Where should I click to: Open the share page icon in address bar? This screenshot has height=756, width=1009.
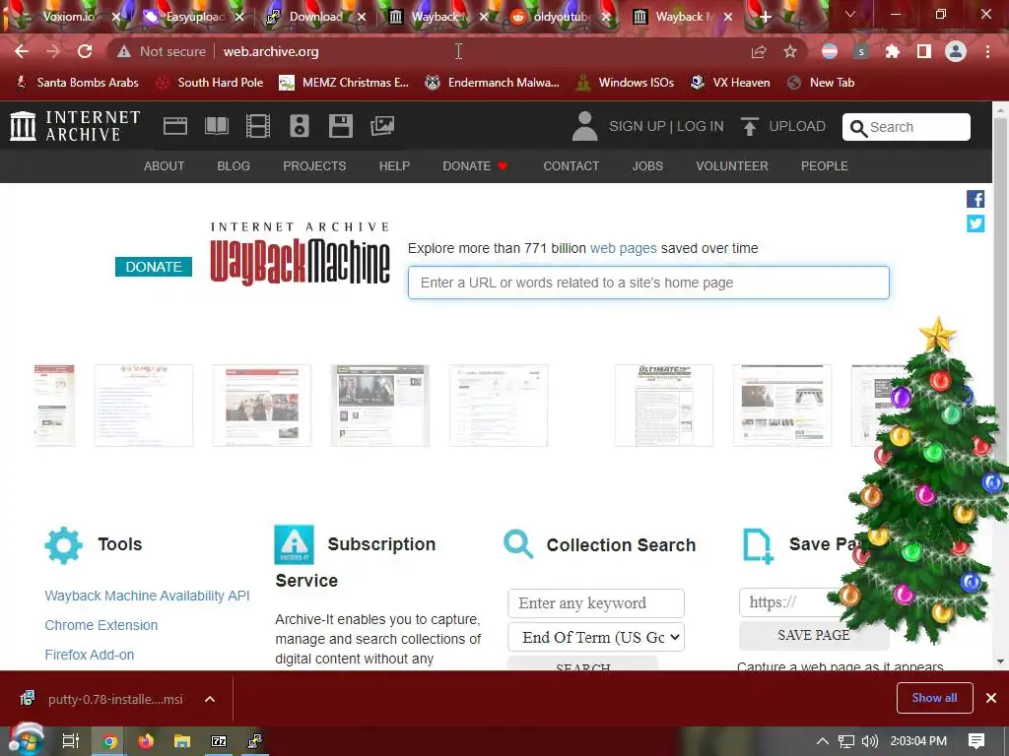(x=759, y=51)
